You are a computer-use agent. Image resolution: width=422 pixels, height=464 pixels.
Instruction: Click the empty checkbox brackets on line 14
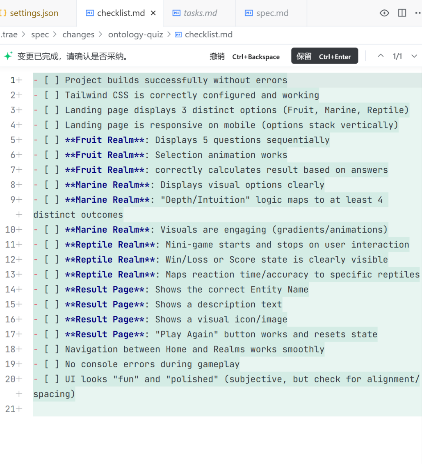click(51, 289)
